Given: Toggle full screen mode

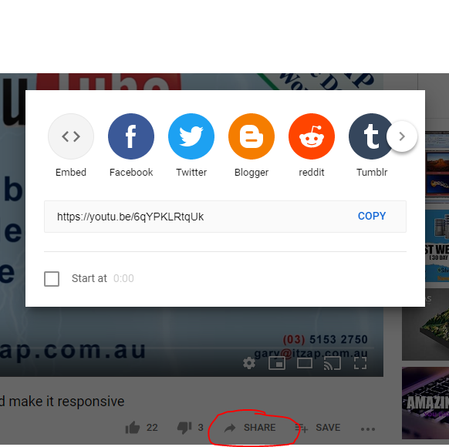Looking at the screenshot, I should pyautogui.click(x=360, y=363).
